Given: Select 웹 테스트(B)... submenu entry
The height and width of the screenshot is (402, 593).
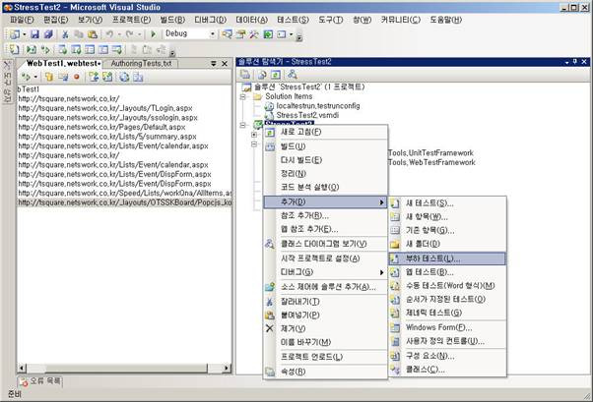Looking at the screenshot, I should [x=447, y=272].
